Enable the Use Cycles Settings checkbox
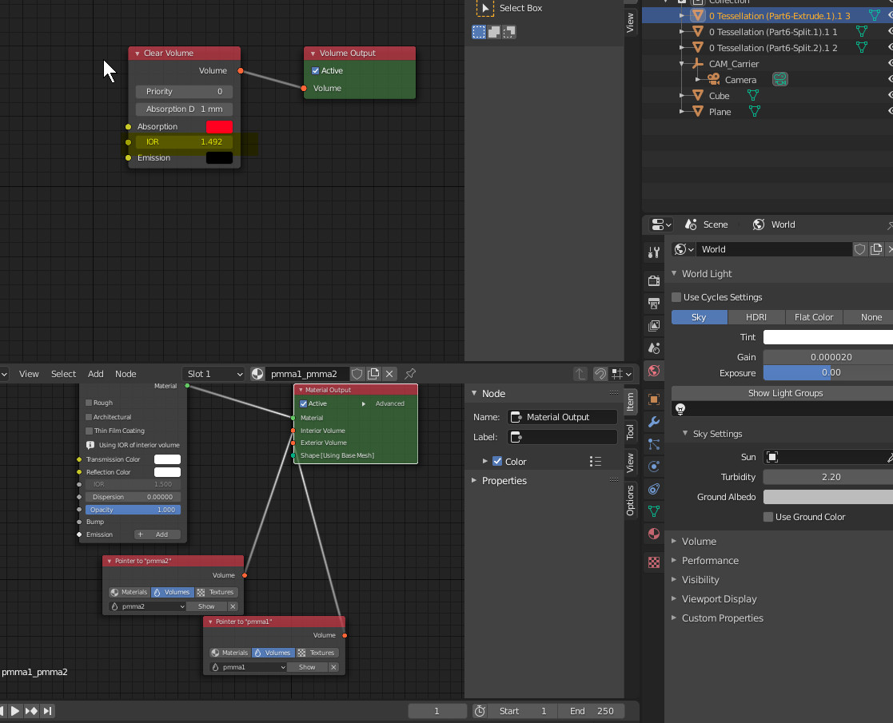This screenshot has height=723, width=893. [676, 297]
